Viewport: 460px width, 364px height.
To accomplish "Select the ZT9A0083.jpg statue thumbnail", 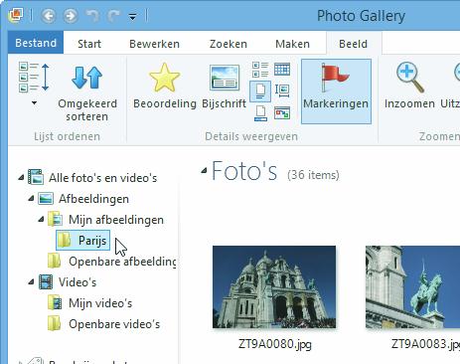I will coord(412,287).
